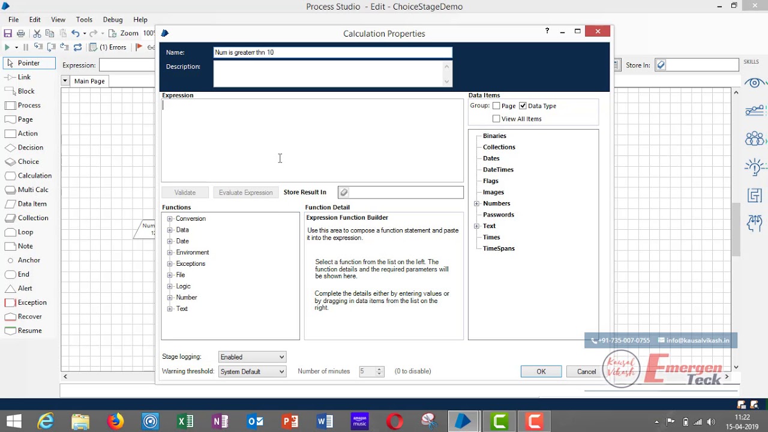768x432 pixels.
Task: Click the Print icon in toolbar
Action: 21,34
